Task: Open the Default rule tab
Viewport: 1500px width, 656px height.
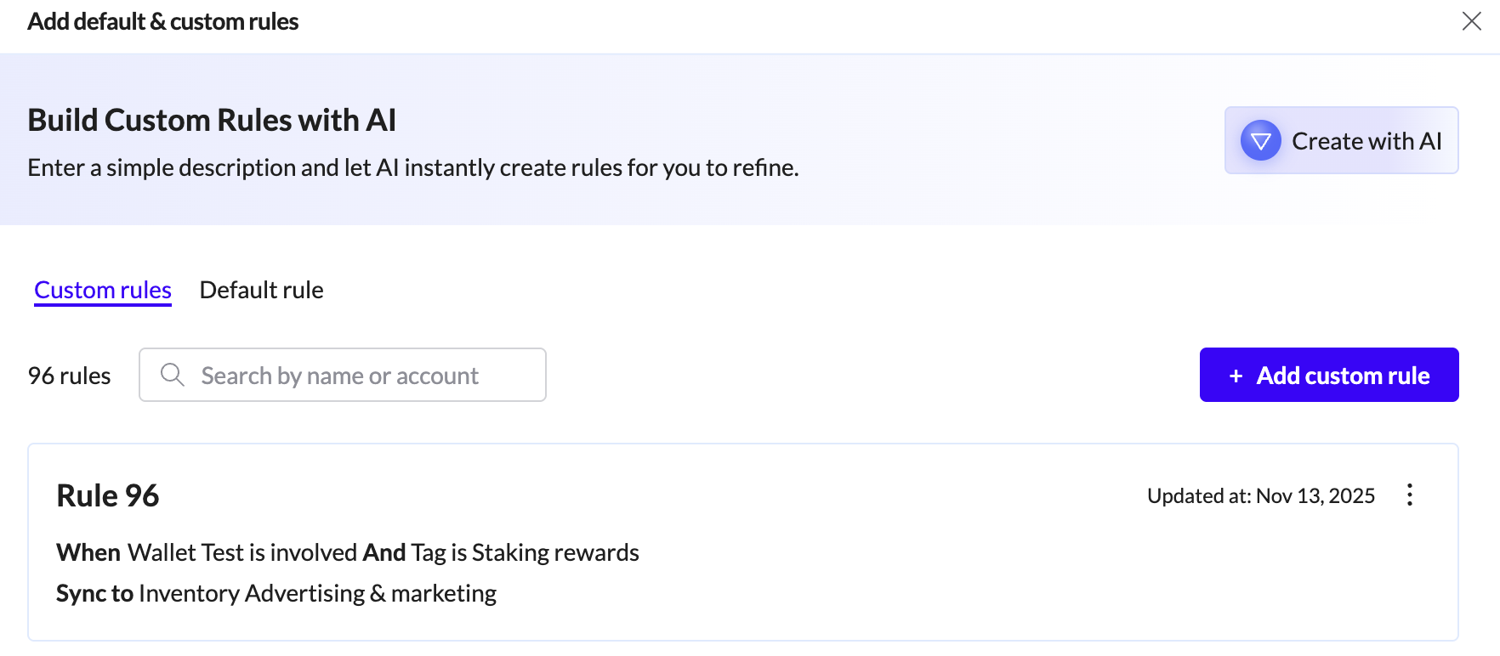Action: point(261,291)
